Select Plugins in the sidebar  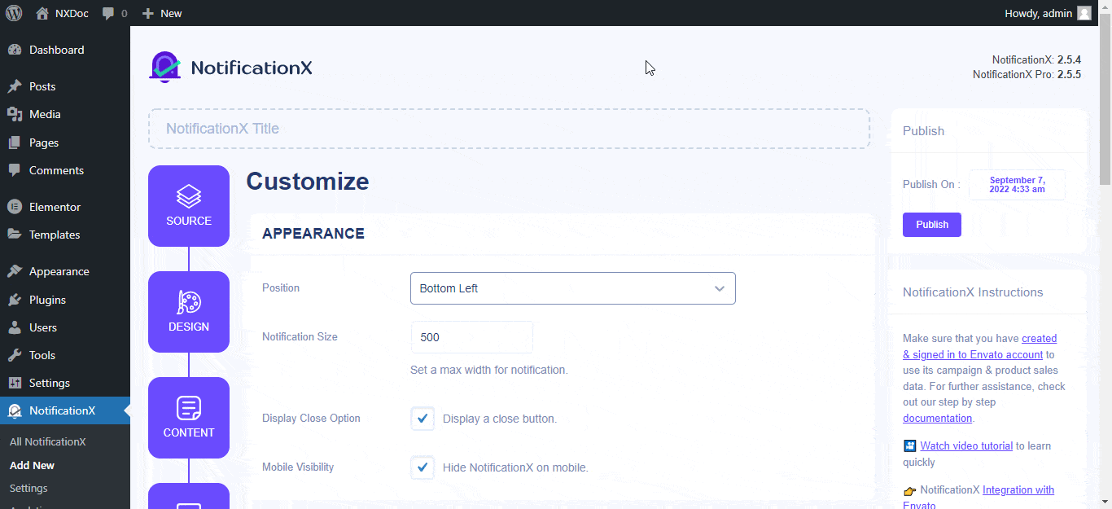click(x=65, y=300)
